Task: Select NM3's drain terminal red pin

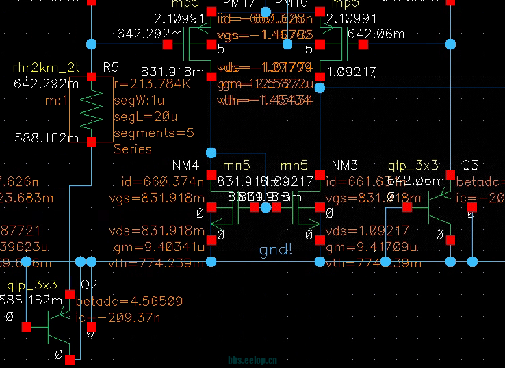Action: click(320, 175)
